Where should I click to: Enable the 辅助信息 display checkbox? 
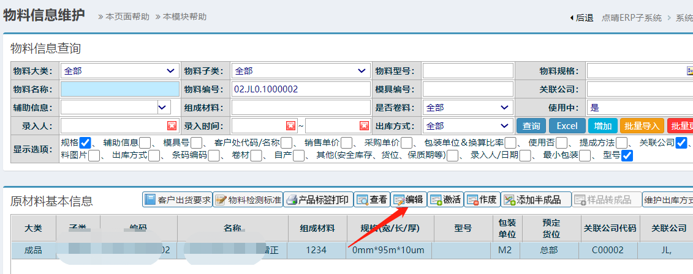coord(145,143)
